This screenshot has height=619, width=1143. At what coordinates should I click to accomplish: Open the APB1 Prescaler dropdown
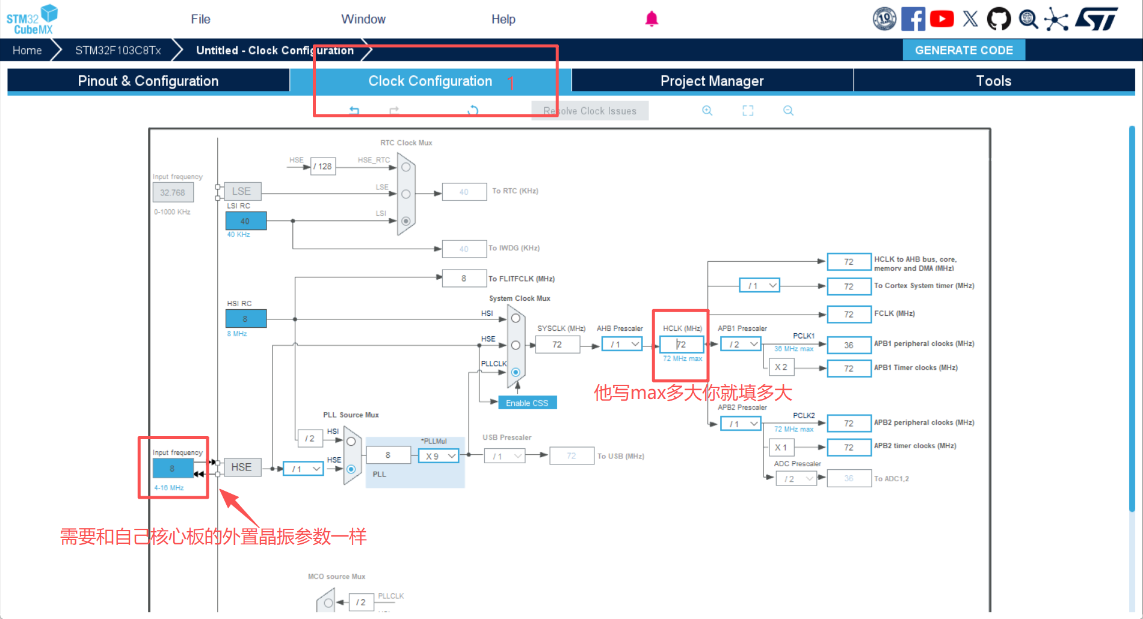(x=741, y=345)
